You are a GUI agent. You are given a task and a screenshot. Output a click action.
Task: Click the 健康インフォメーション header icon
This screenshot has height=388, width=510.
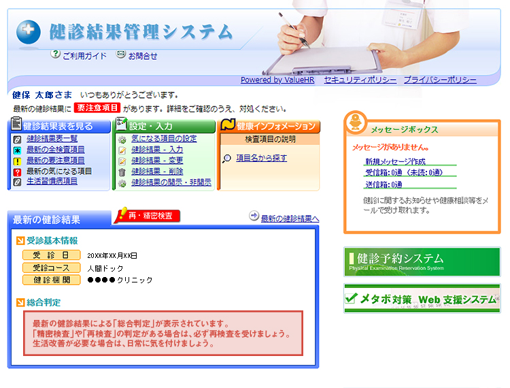228,125
